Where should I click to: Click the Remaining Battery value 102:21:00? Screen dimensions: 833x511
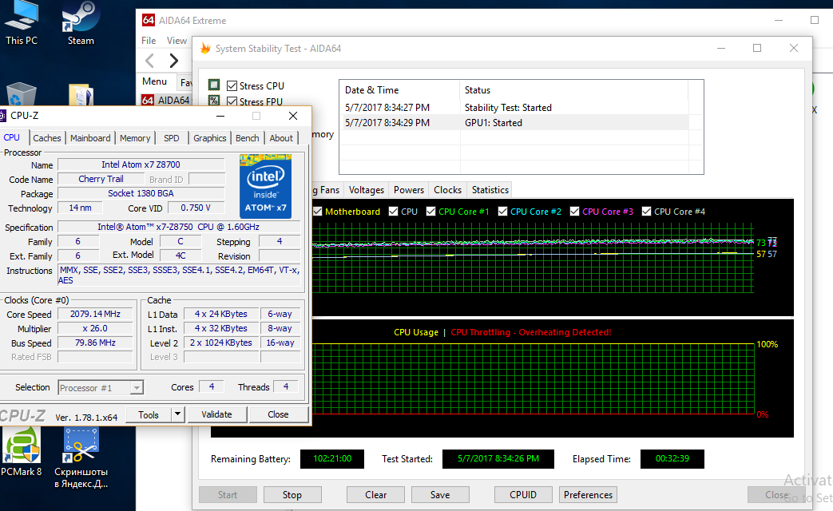point(332,459)
